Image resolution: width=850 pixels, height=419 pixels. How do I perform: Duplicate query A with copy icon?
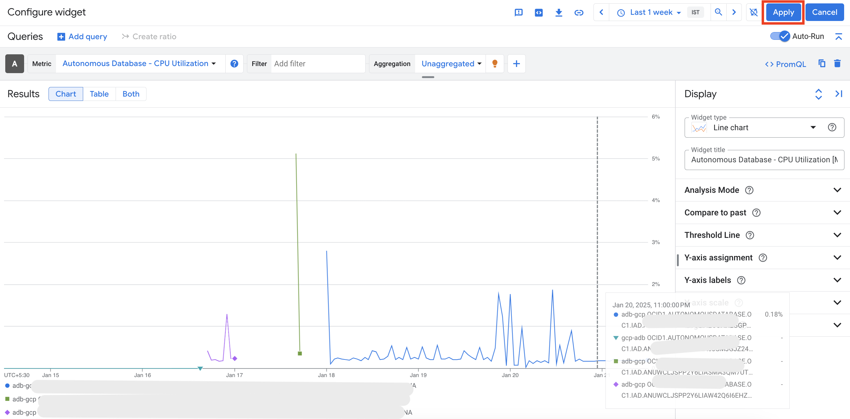pos(822,64)
